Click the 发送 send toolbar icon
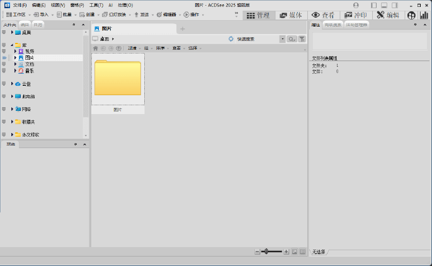 (x=136, y=14)
